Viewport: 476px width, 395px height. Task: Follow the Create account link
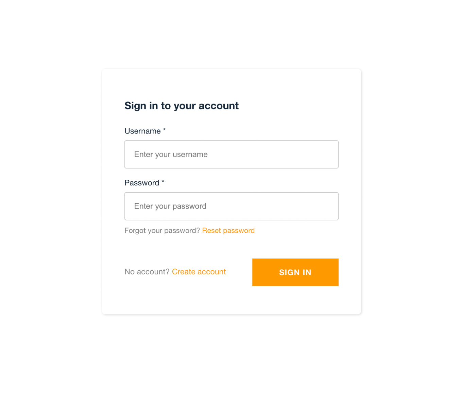[x=199, y=272]
